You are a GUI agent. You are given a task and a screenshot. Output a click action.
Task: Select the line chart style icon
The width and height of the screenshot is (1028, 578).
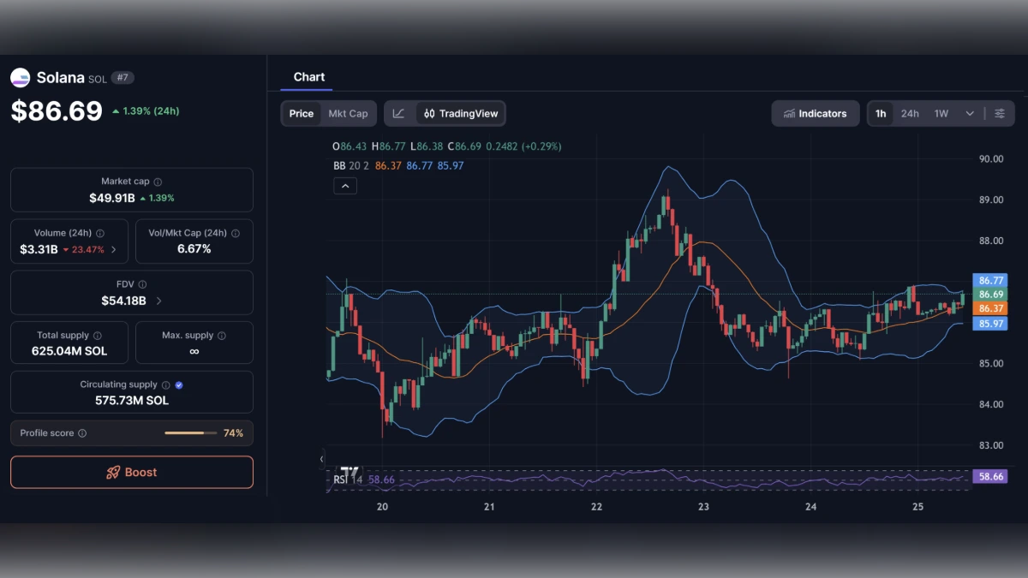coord(399,113)
